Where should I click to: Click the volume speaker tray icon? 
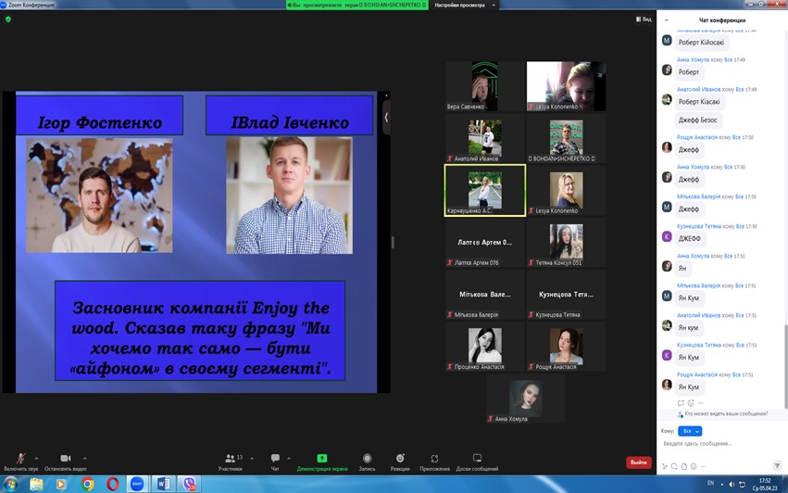pos(732,484)
